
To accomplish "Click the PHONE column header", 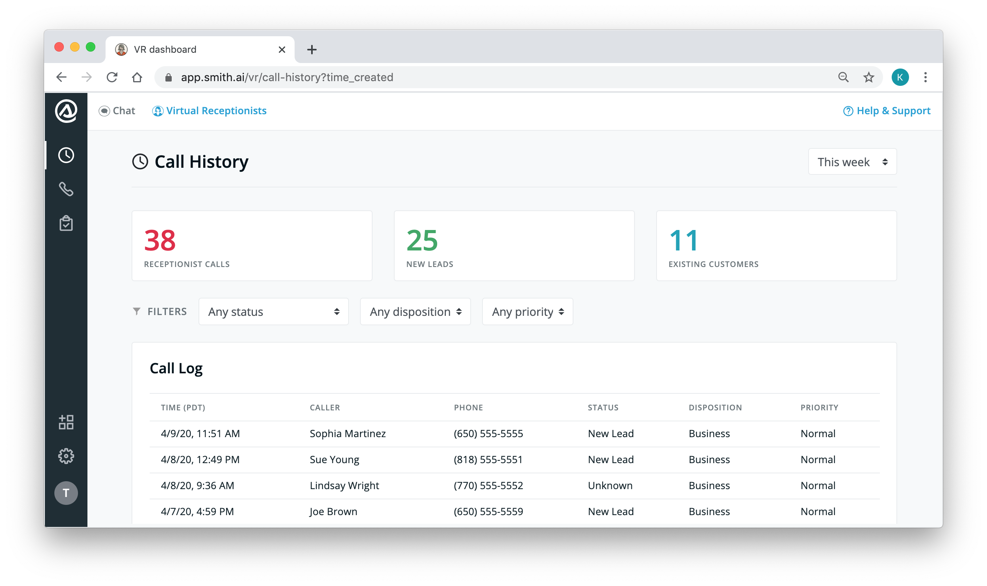I will [x=468, y=408].
